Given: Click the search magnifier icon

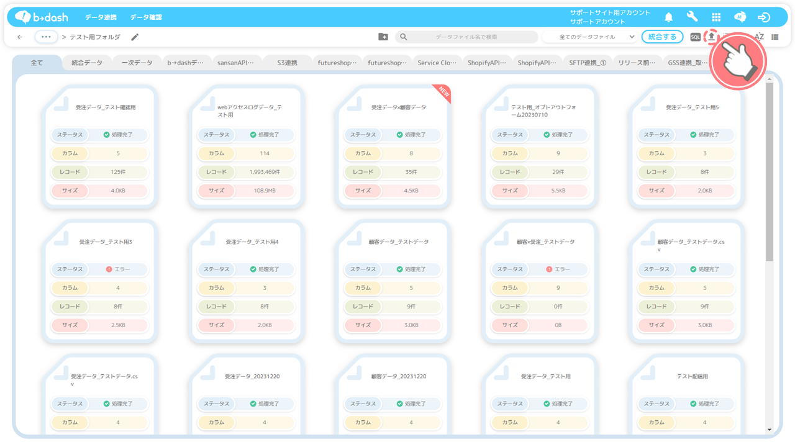Looking at the screenshot, I should (x=404, y=37).
